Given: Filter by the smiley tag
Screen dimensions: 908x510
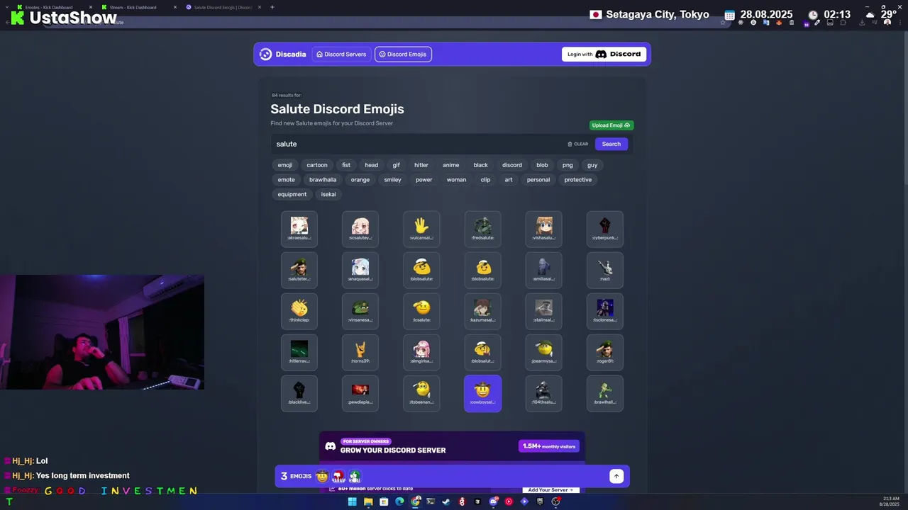Looking at the screenshot, I should 392,179.
